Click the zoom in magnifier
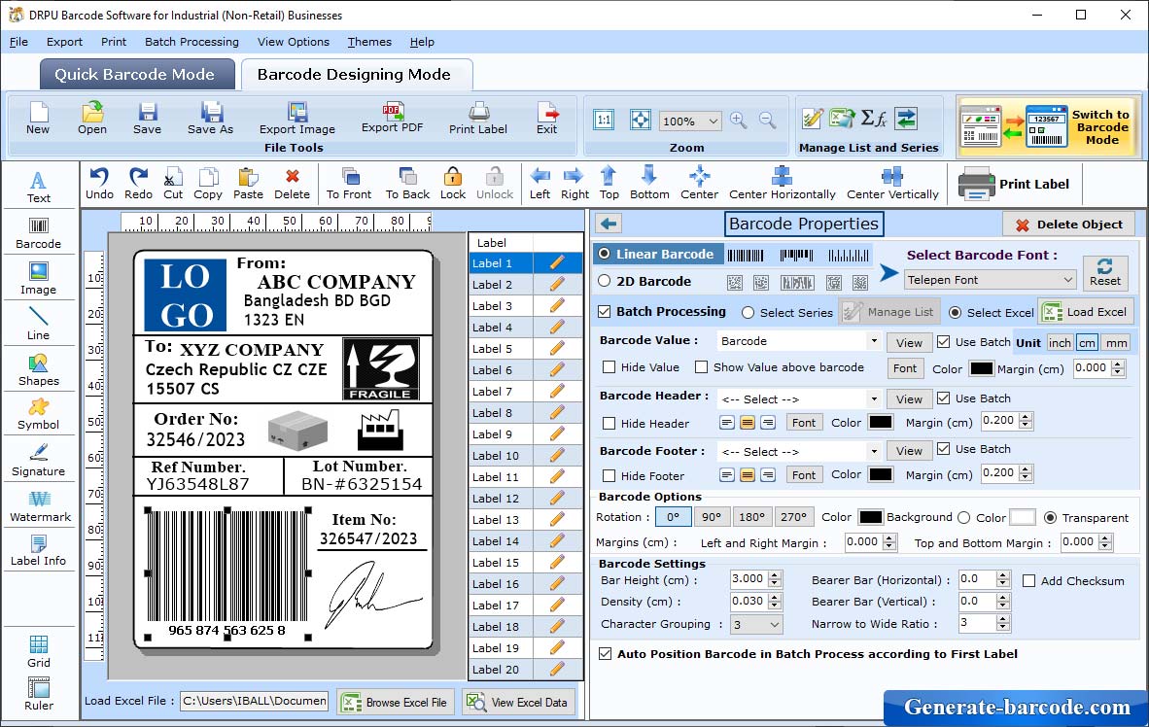The image size is (1149, 727). [x=739, y=121]
